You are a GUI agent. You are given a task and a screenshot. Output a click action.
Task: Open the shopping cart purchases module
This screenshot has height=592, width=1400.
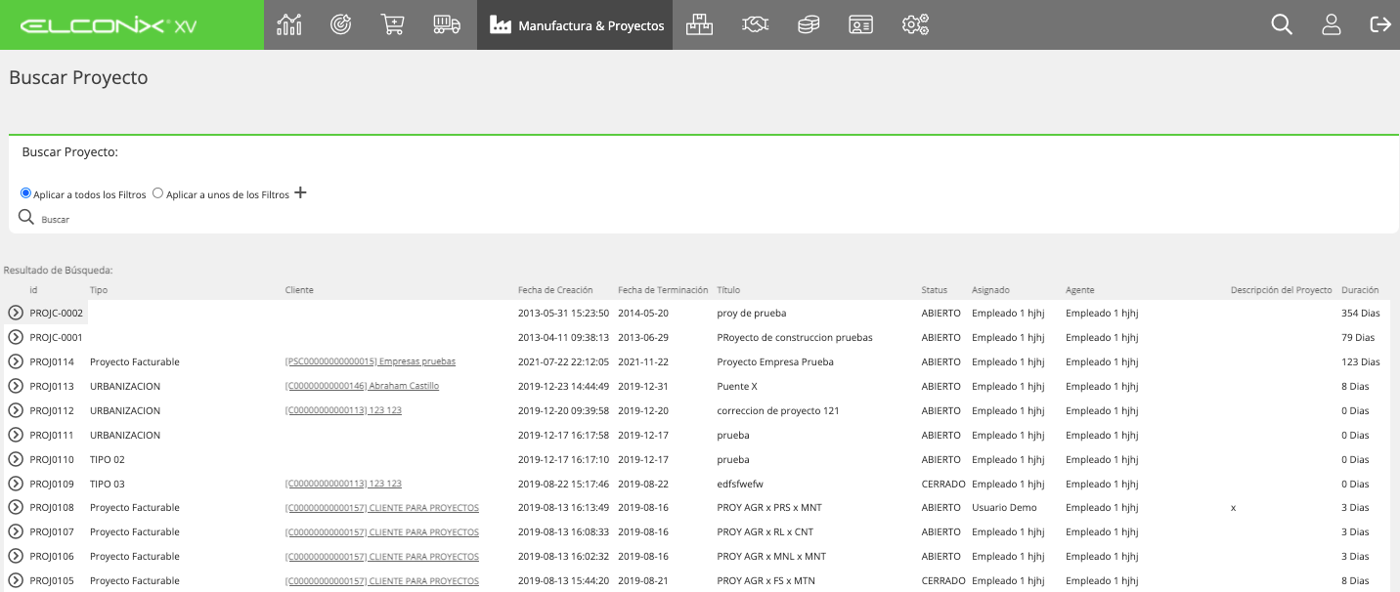[x=392, y=24]
